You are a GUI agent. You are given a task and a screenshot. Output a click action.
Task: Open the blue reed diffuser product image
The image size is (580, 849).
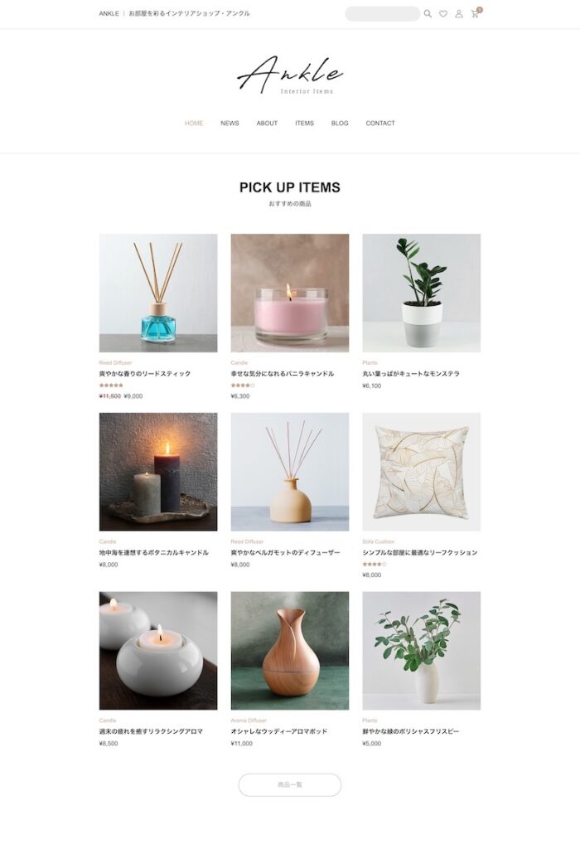tap(158, 293)
